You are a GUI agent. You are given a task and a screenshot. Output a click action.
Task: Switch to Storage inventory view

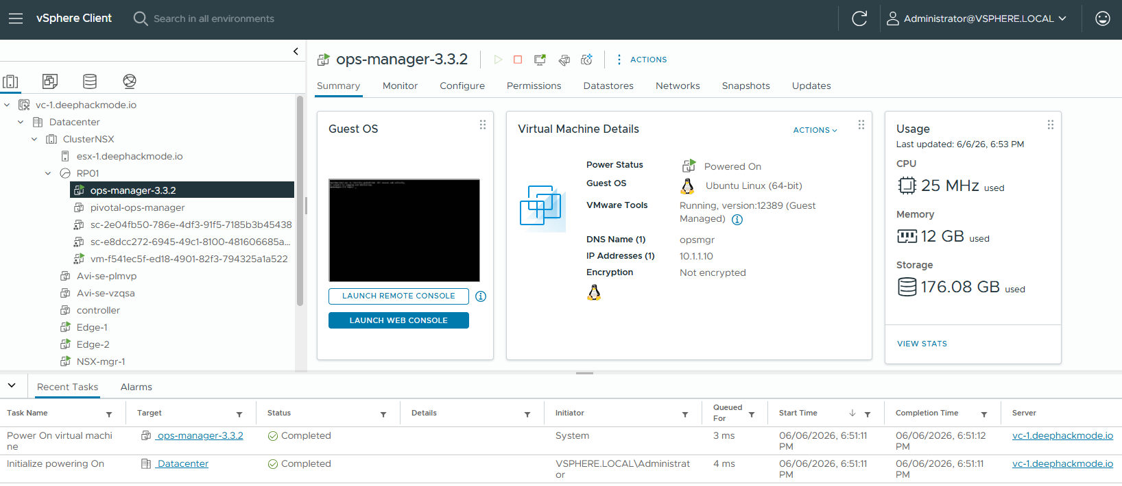point(90,81)
